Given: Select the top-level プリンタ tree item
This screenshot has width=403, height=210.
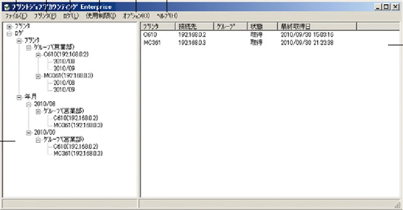Looking at the screenshot, I should pos(22,26).
